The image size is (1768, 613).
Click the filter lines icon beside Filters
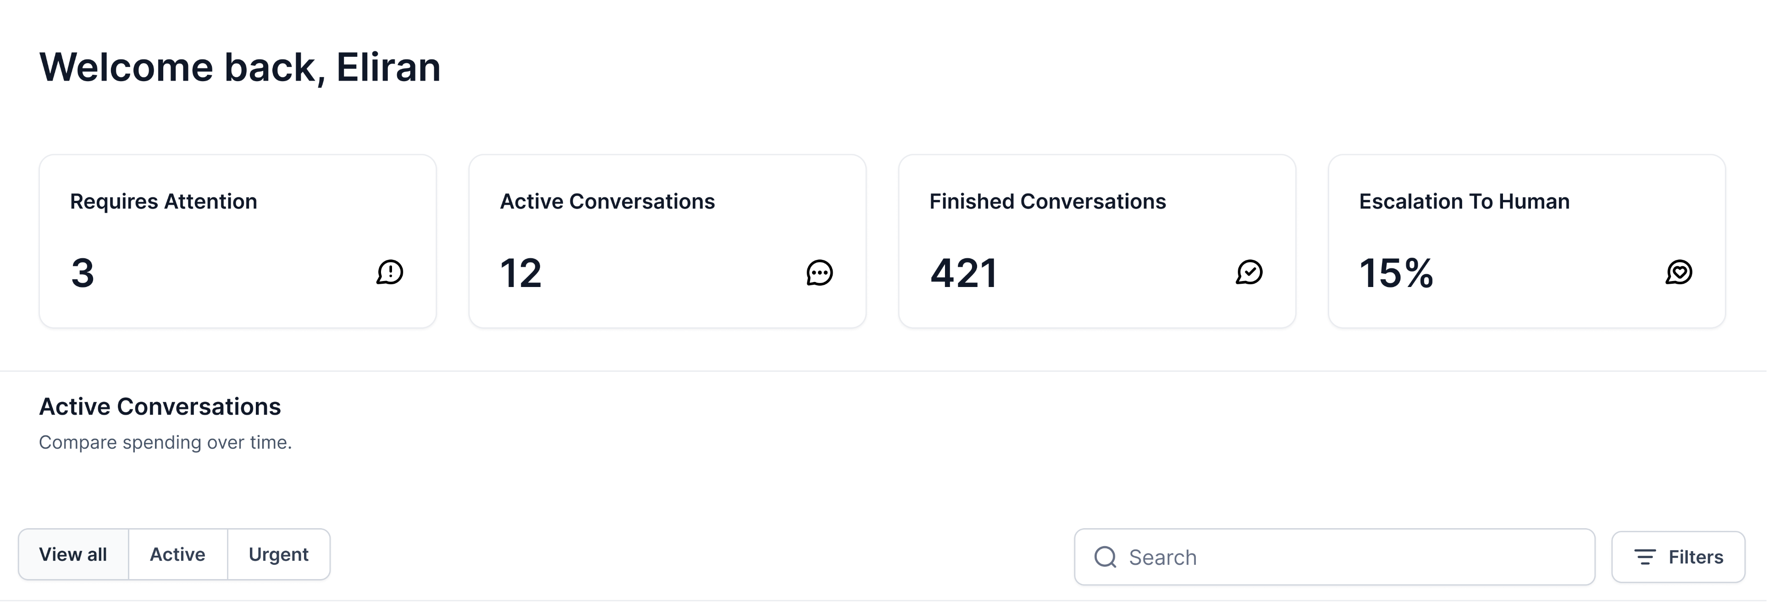tap(1645, 557)
